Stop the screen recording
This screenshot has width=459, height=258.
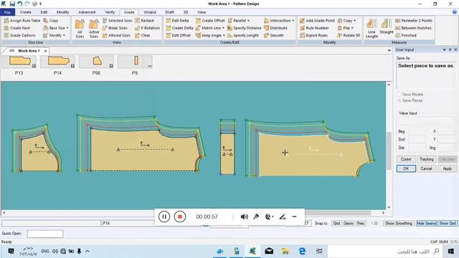[180, 216]
